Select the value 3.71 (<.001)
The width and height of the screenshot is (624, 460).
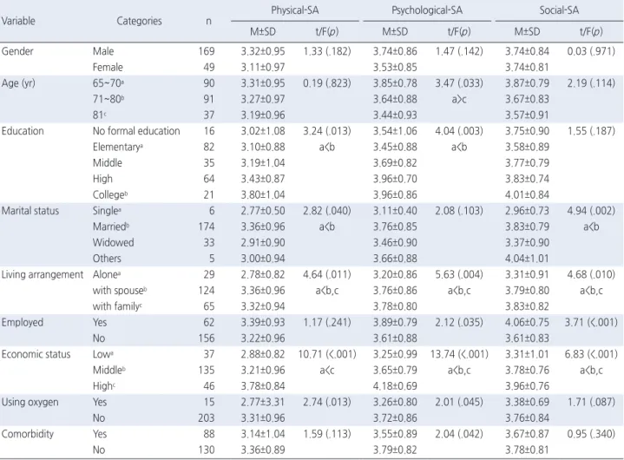[x=591, y=322]
